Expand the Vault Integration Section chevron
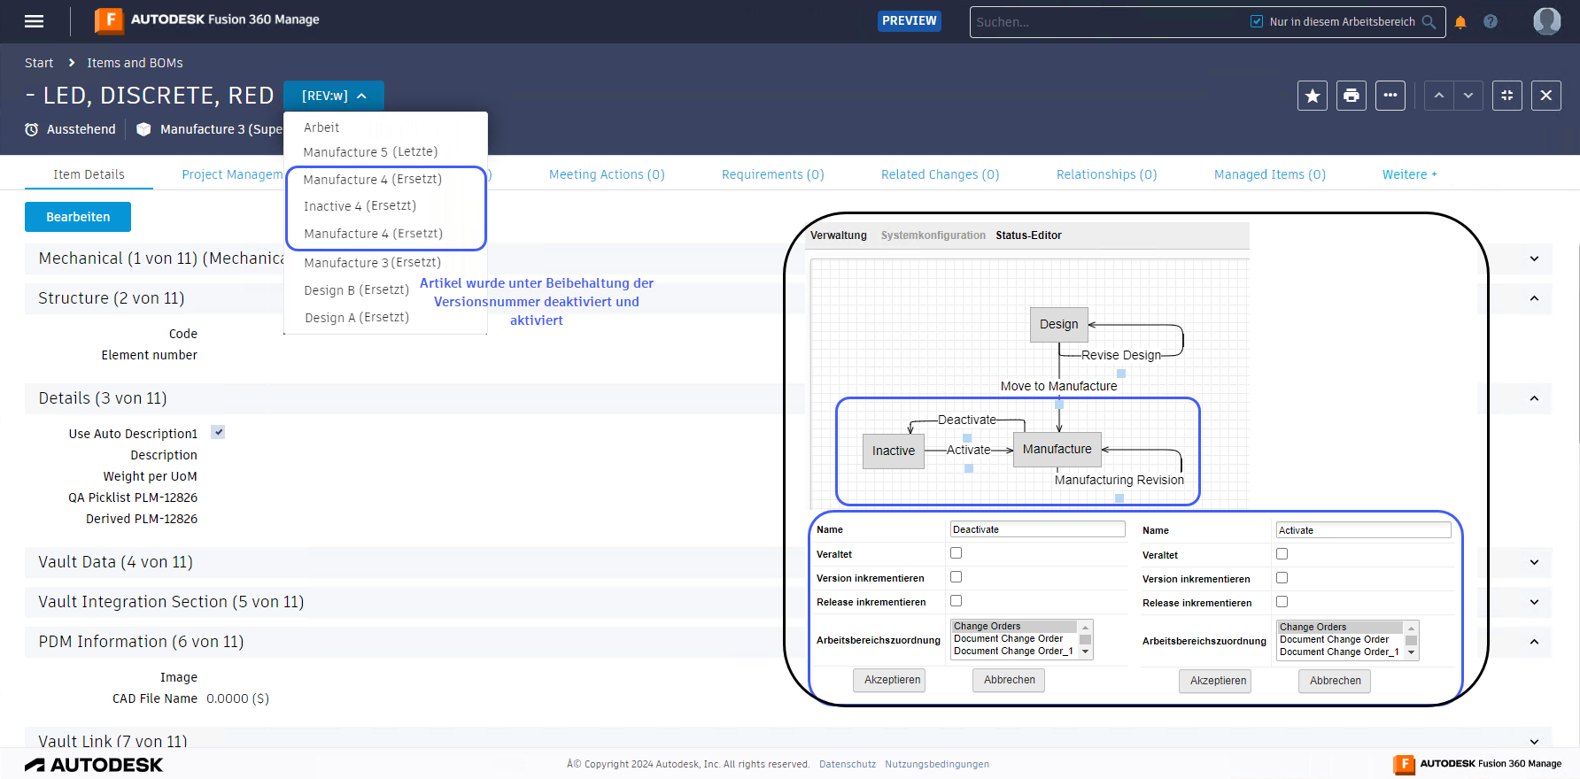The image size is (1580, 779). [x=1534, y=602]
